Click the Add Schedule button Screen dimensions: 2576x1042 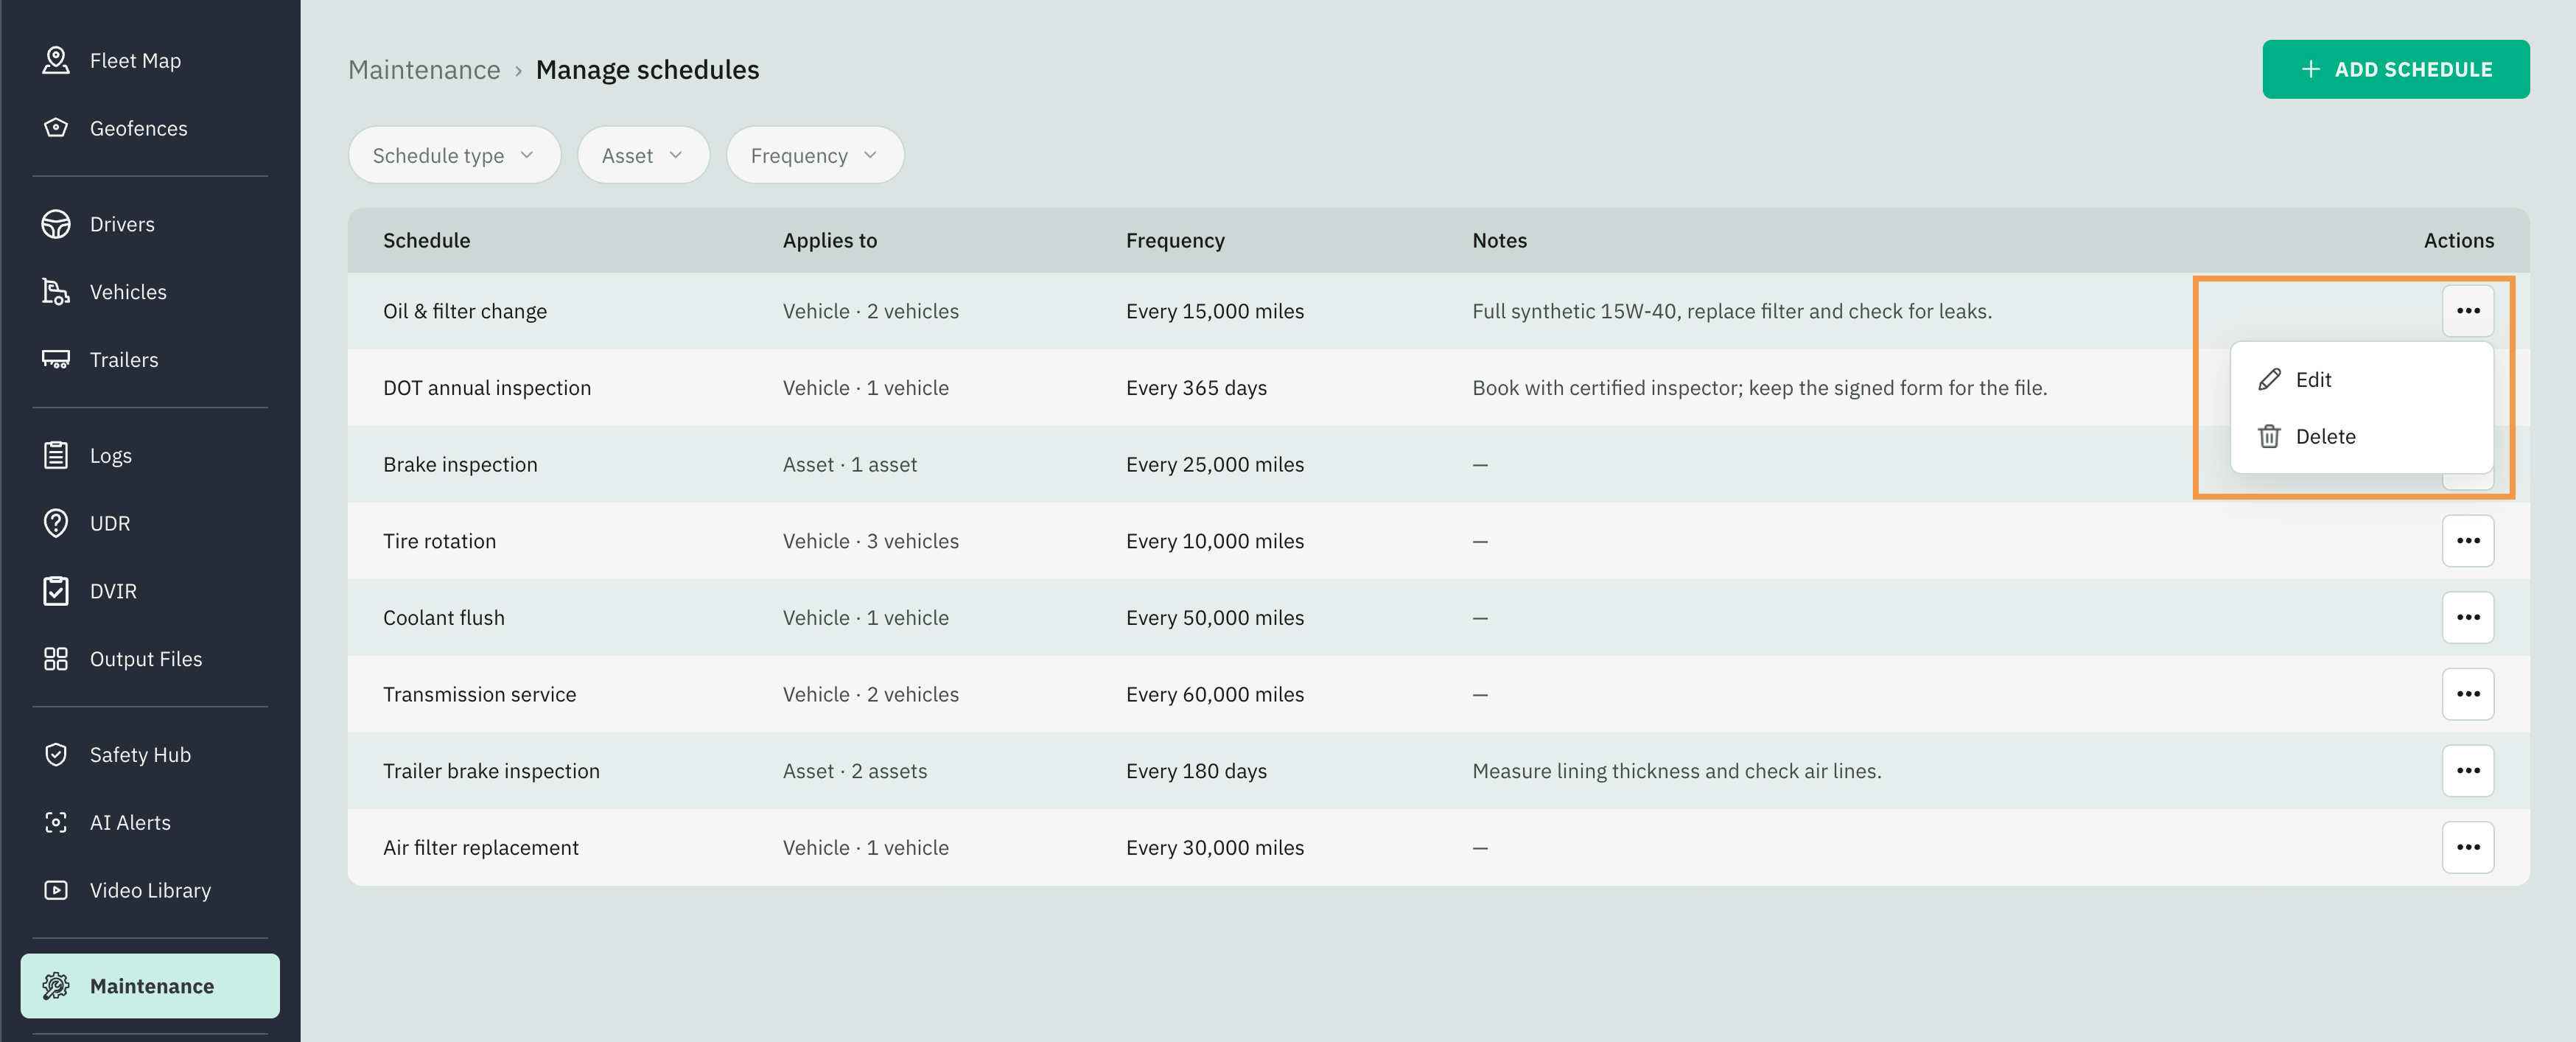2396,69
